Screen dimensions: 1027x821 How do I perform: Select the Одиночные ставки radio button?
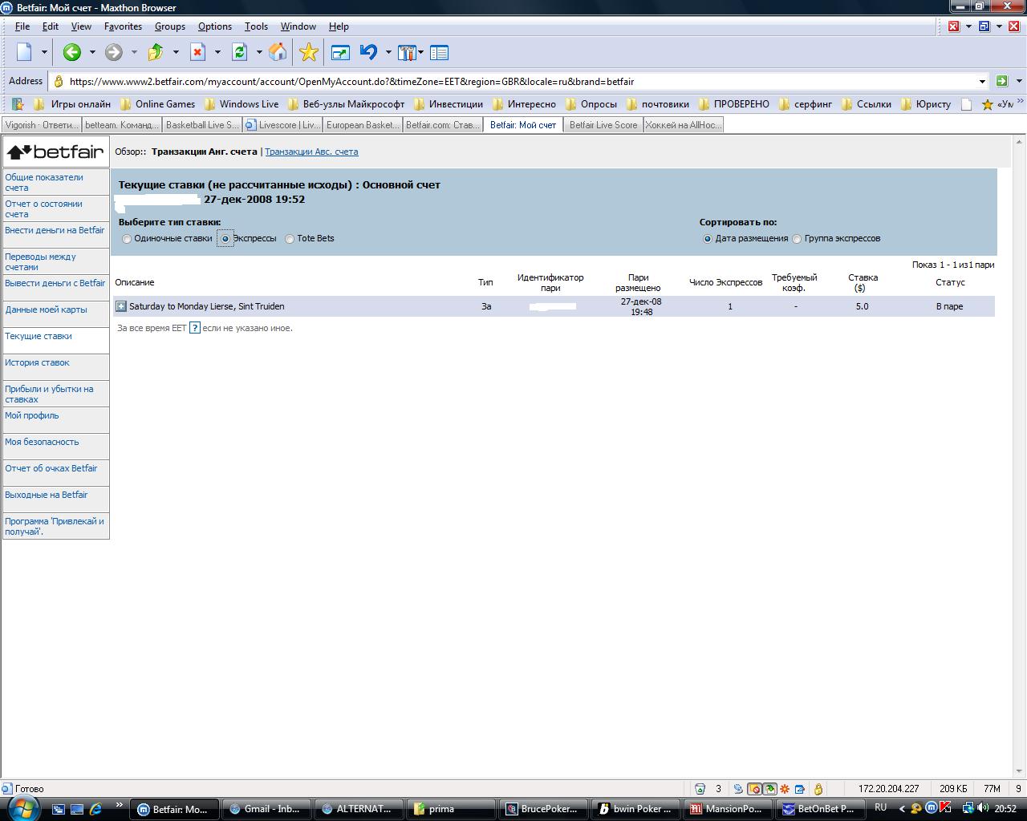click(x=127, y=239)
